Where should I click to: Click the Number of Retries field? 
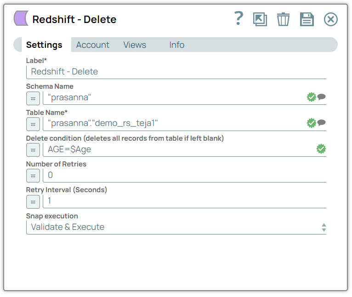click(185, 176)
